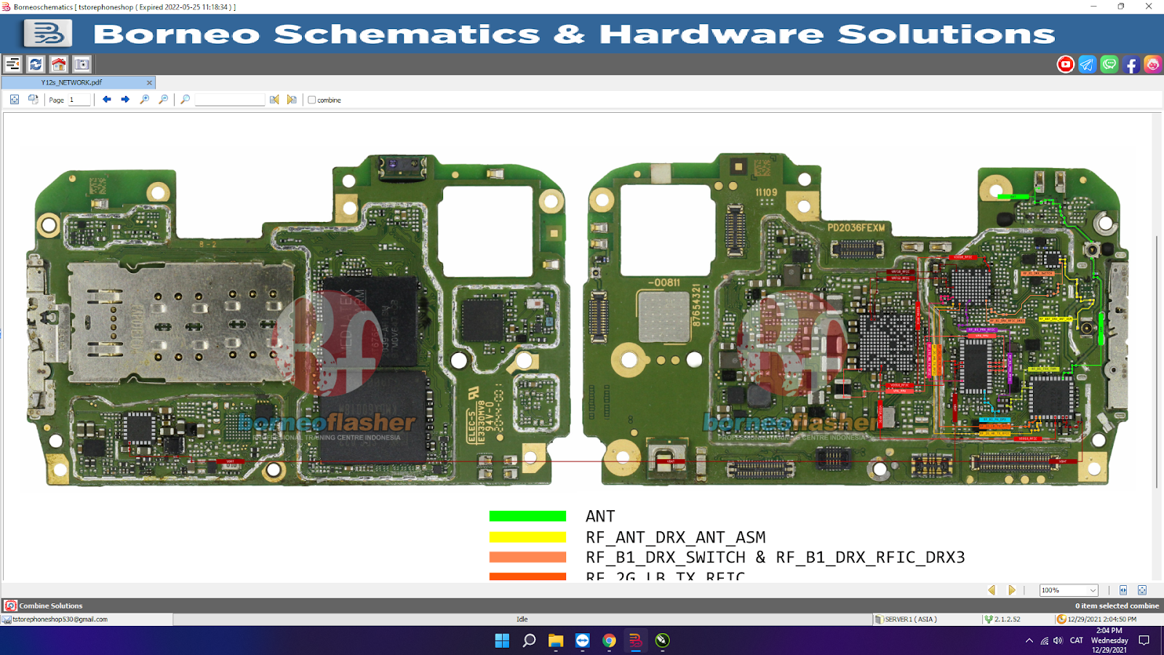The image size is (1164, 655).
Task: Click the ANT legend label
Action: [600, 516]
